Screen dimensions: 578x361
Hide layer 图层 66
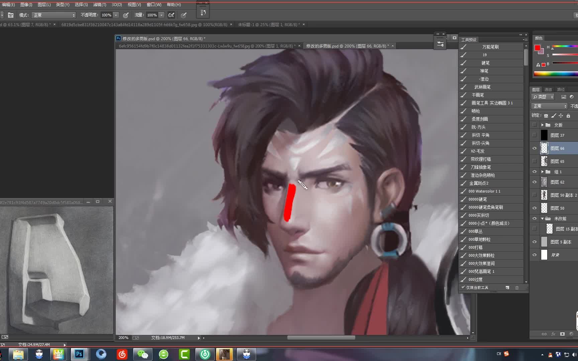coord(535,148)
